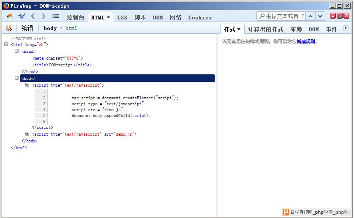The height and width of the screenshot is (218, 354).
Task: Click the search magnifier icon
Action: point(261,16)
